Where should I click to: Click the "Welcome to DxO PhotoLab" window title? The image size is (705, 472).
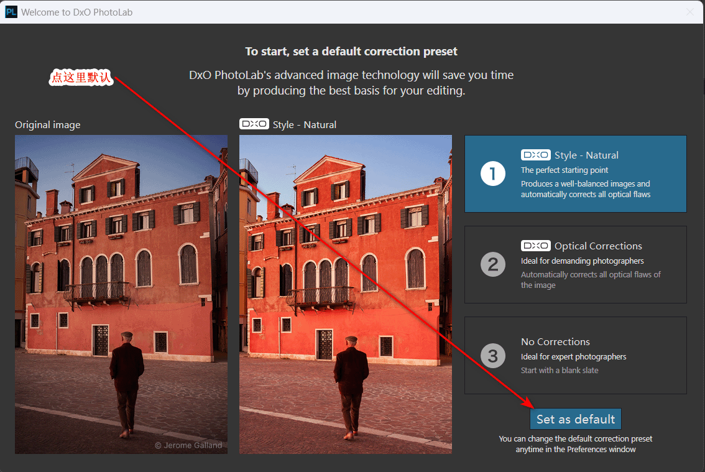coord(77,12)
